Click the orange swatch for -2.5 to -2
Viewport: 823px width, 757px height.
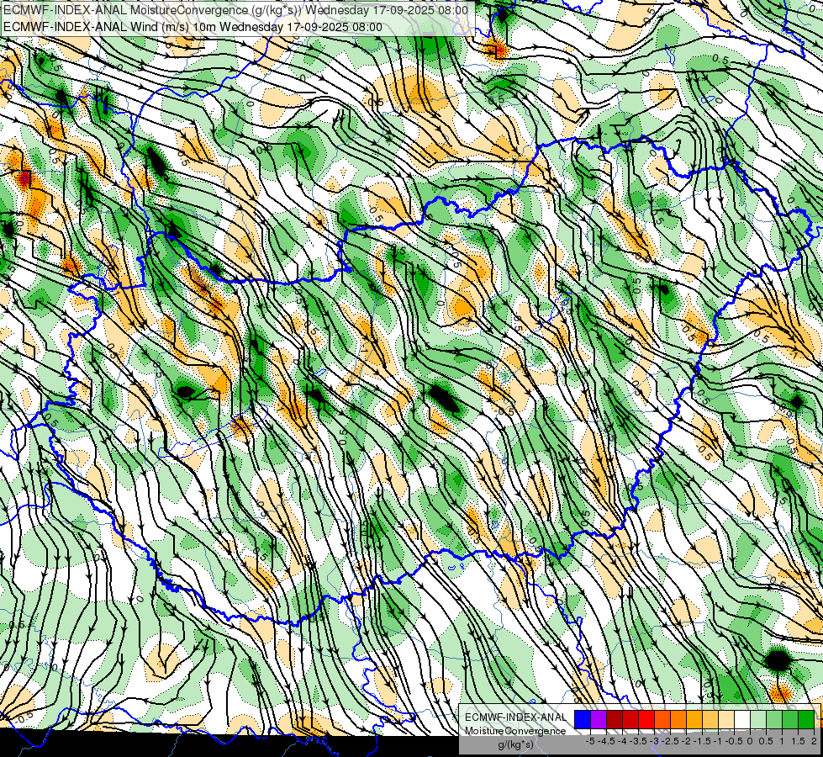[678, 720]
